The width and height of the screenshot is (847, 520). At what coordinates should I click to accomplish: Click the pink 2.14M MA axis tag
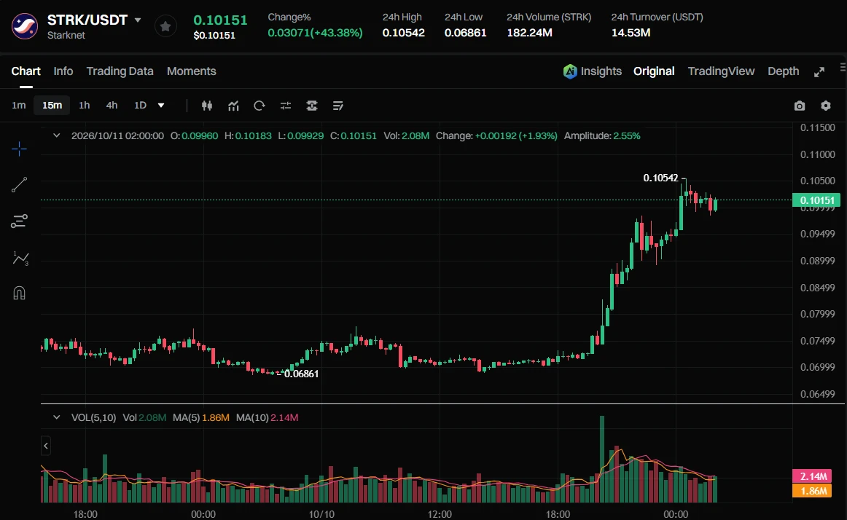point(812,476)
